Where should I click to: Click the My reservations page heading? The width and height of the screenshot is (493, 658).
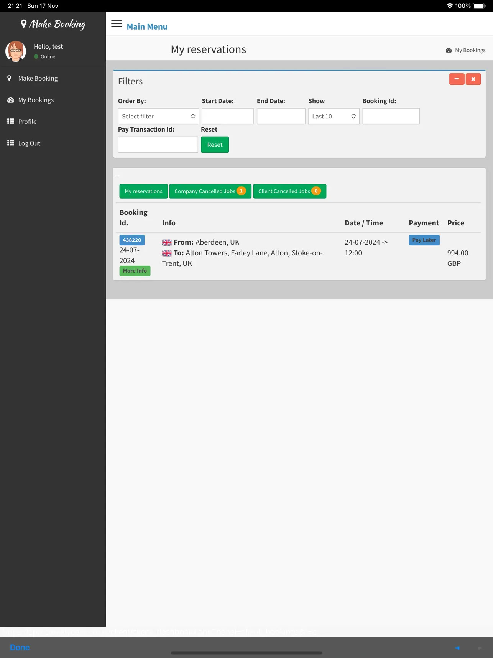[x=209, y=49]
